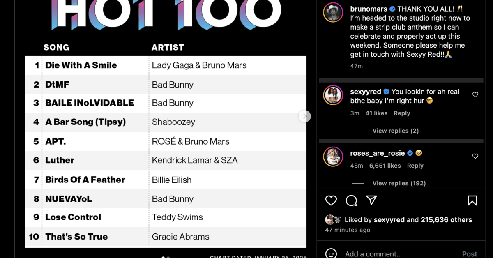Like the post with heart icon
The width and height of the screenshot is (493, 258).
[331, 200]
